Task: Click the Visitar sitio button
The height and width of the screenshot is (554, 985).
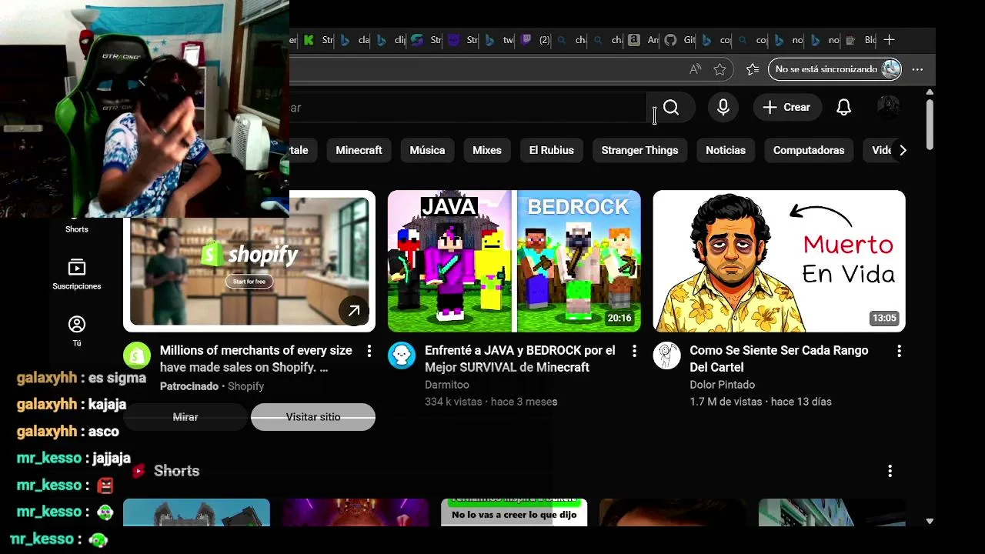Action: click(x=313, y=417)
